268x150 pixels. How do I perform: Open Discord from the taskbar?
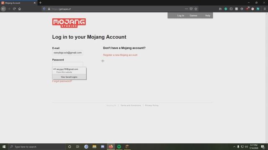pyautogui.click(x=103, y=147)
